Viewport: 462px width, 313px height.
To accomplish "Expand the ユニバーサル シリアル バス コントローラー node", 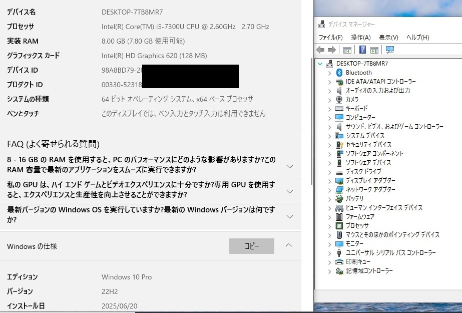I will pyautogui.click(x=330, y=253).
